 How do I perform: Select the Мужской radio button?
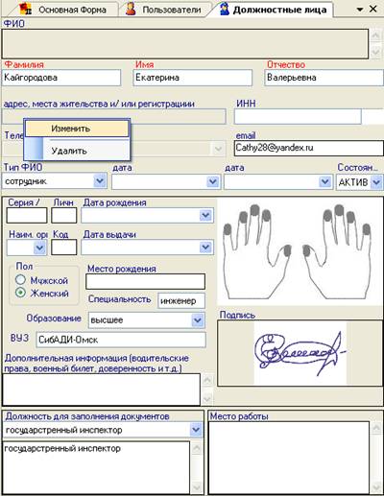21,279
